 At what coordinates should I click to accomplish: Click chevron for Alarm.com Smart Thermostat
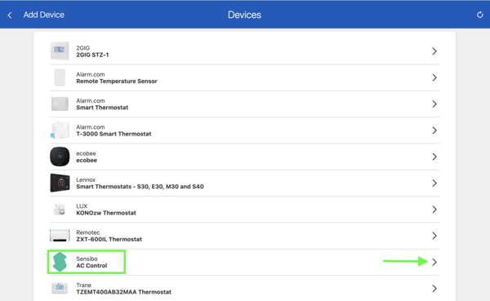pyautogui.click(x=434, y=104)
